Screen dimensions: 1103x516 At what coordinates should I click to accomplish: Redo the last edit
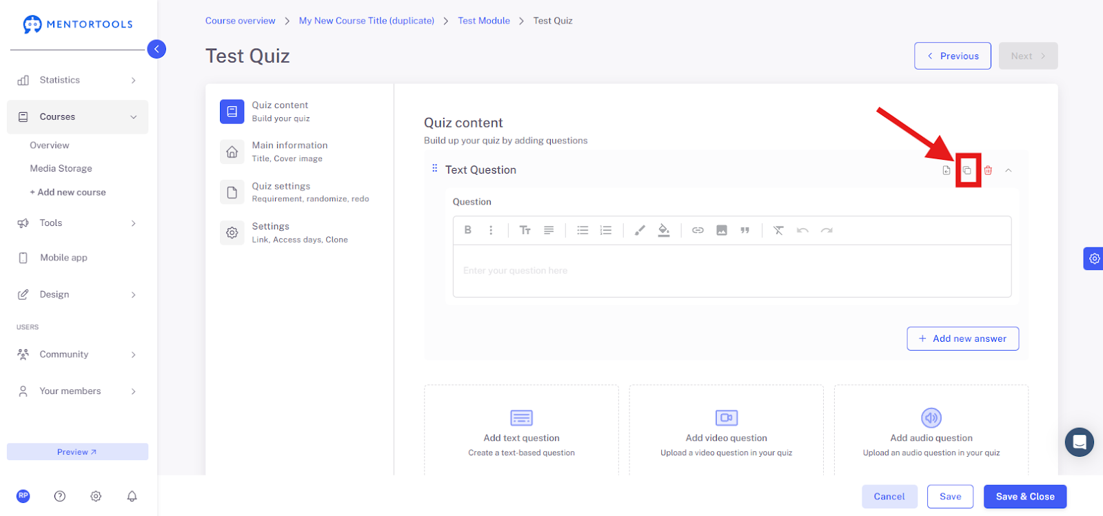(x=827, y=230)
